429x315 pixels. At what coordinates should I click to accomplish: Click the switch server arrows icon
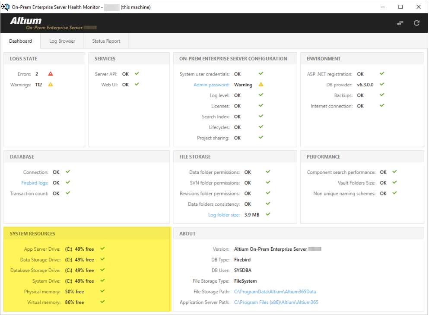coord(400,23)
